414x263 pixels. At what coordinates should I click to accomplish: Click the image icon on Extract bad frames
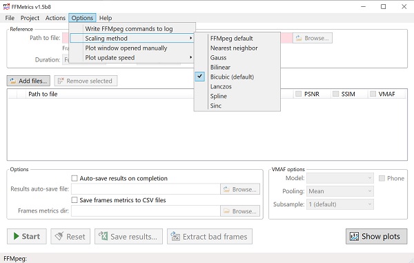(175, 236)
